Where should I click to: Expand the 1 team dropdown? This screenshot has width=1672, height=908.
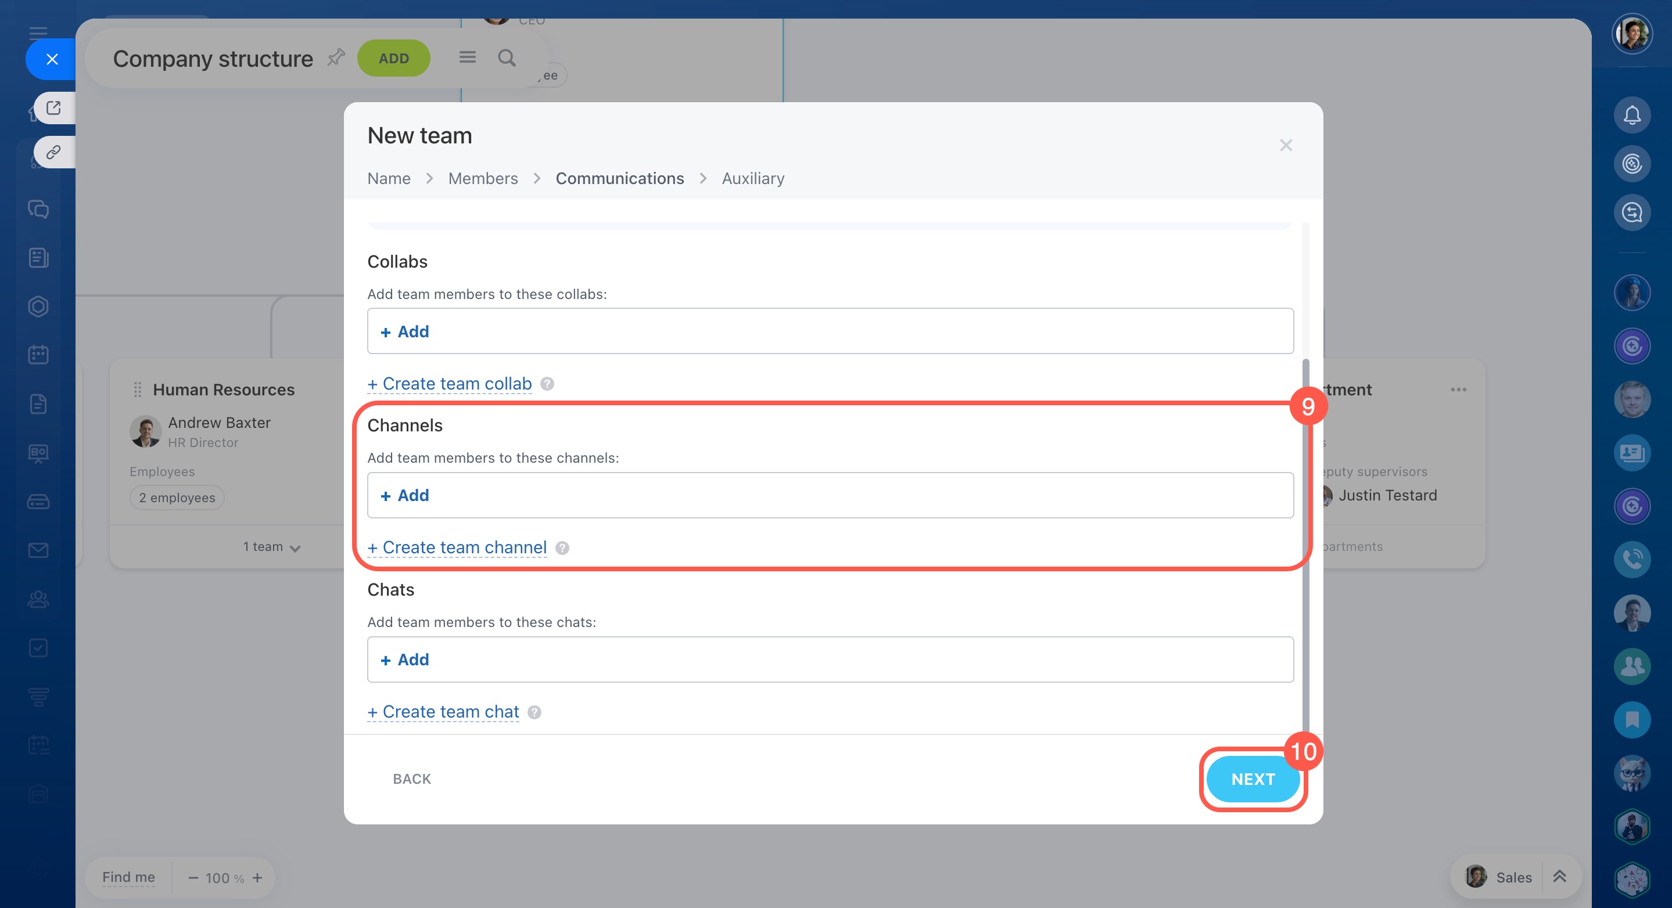pyautogui.click(x=272, y=547)
